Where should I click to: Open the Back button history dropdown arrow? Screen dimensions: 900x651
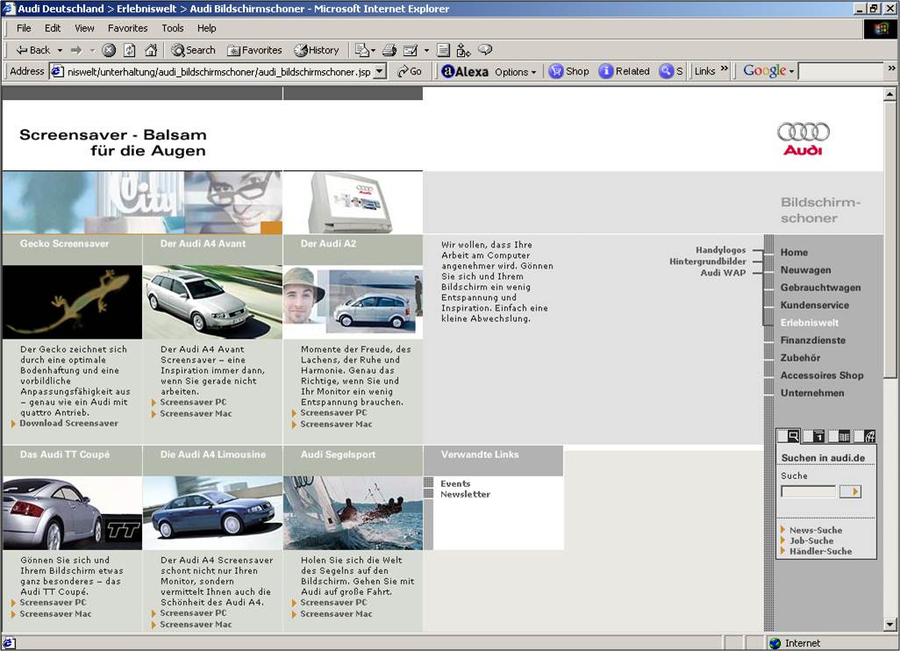coord(60,50)
